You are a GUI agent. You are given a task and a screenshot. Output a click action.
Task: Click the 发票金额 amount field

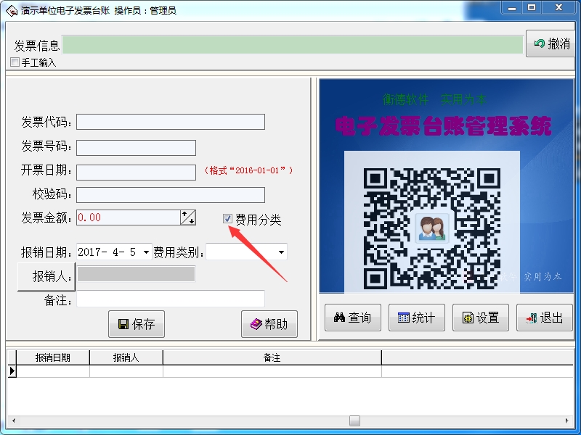click(129, 217)
